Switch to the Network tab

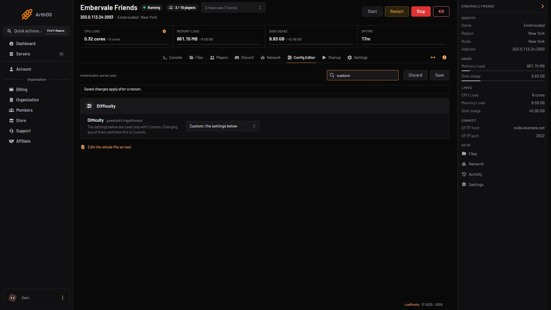coord(271,58)
